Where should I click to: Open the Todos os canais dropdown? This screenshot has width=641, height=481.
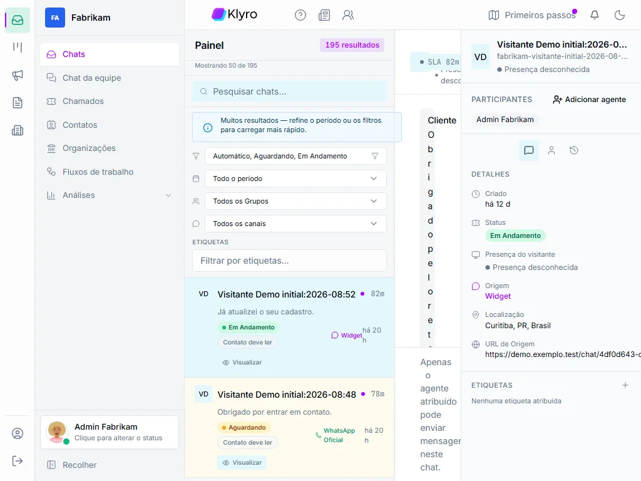point(295,224)
